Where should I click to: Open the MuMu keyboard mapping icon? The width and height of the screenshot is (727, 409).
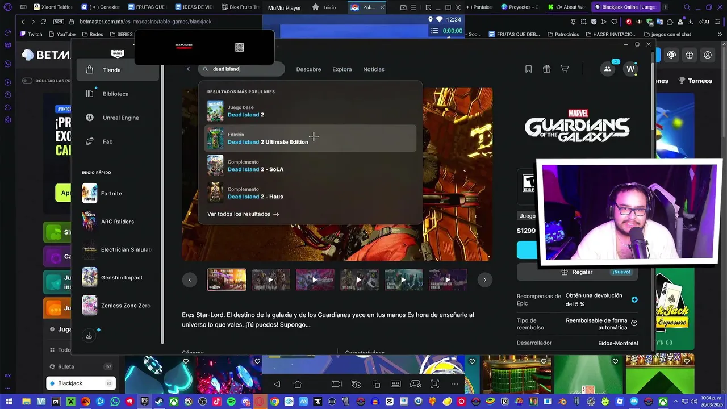point(396,385)
